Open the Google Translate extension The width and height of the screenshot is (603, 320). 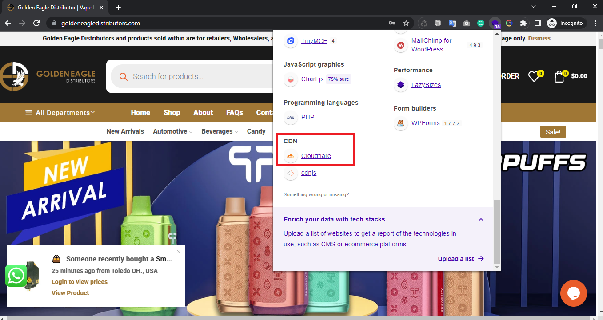pyautogui.click(x=452, y=23)
